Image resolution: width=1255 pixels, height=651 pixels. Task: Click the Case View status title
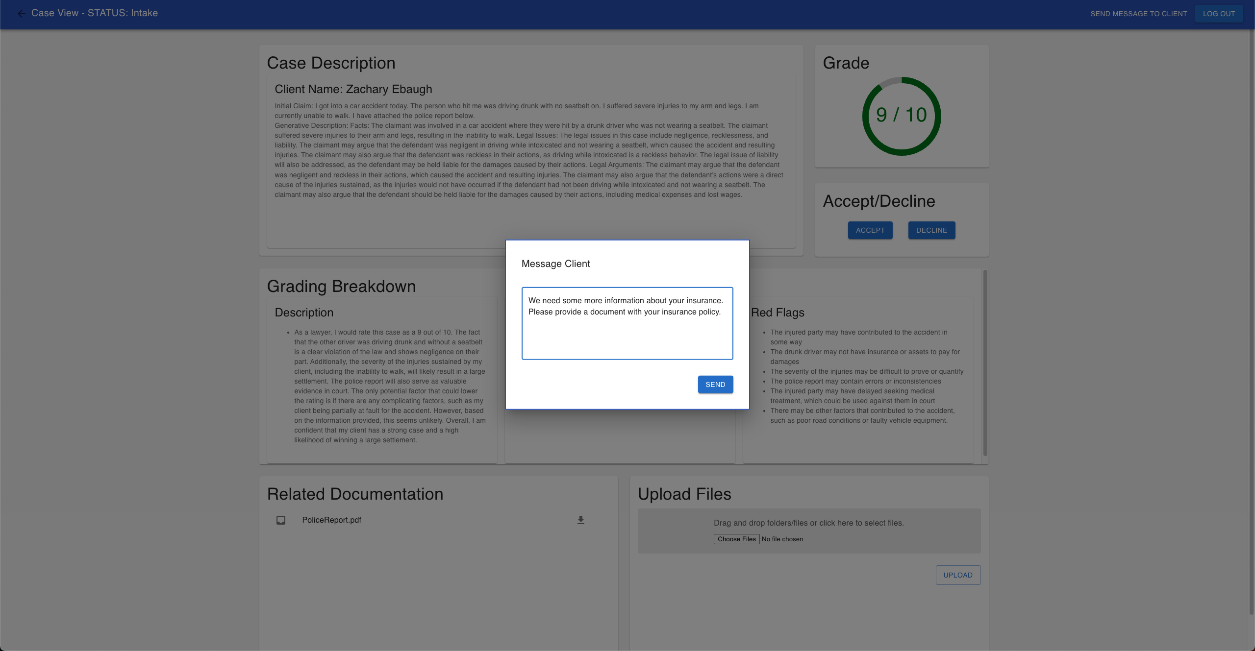pos(95,13)
